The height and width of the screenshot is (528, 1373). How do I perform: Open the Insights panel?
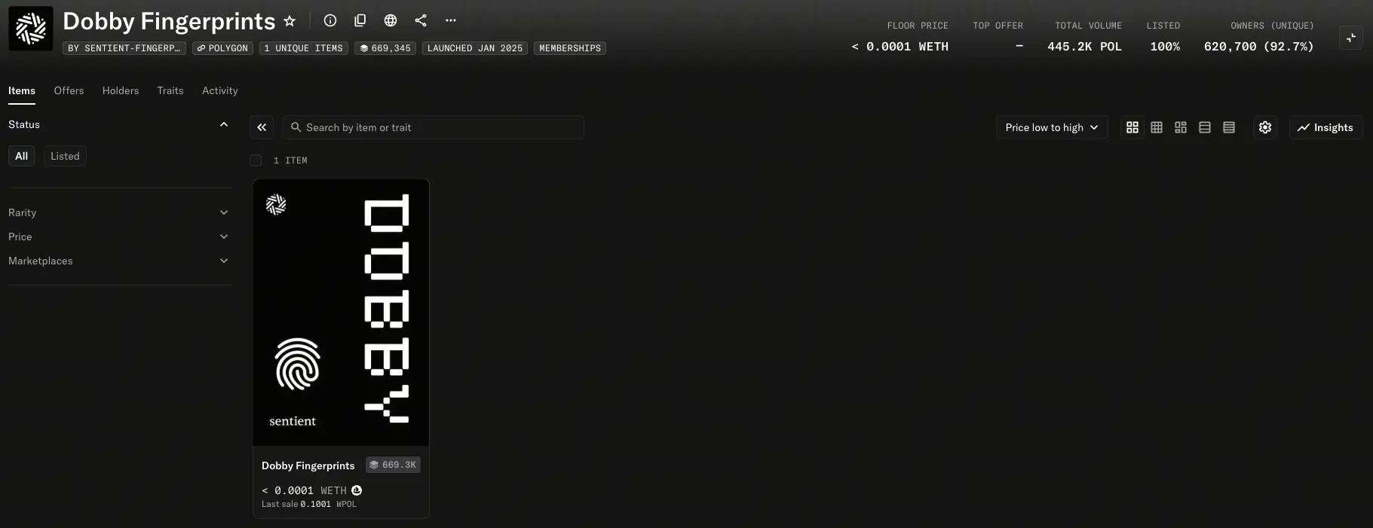point(1325,127)
